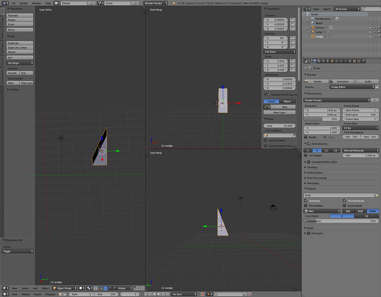Open the Add menu in the 3D view header
The width and height of the screenshot is (381, 297).
tap(35, 288)
